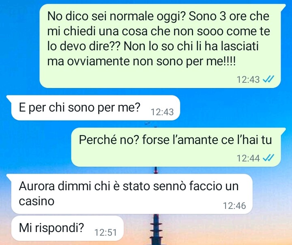292x245 pixels.
Task: Click the text 'ma ovviamente non sono per me!!!!'
Action: coord(142,61)
